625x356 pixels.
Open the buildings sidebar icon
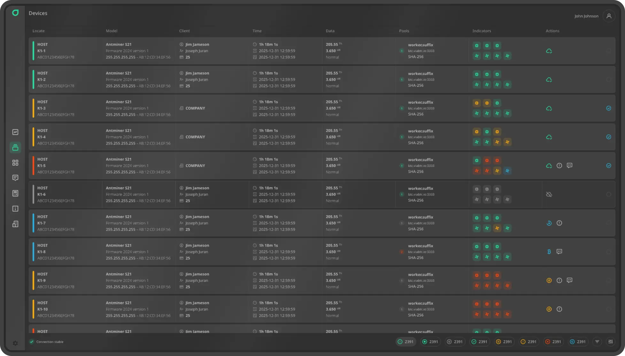(x=15, y=224)
